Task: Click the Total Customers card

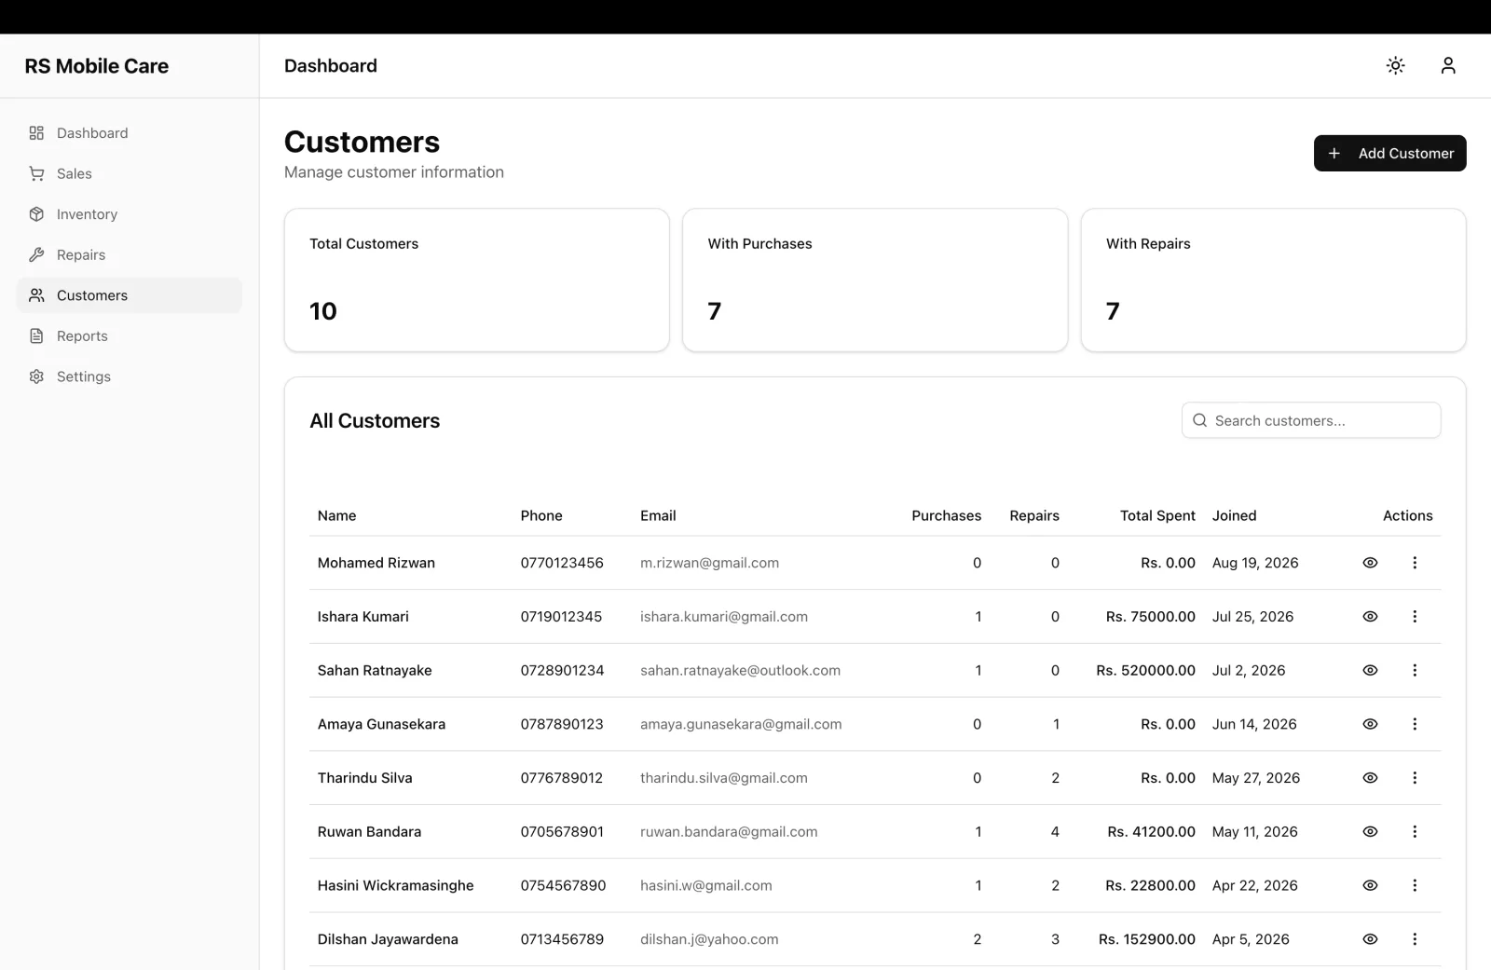Action: click(476, 280)
